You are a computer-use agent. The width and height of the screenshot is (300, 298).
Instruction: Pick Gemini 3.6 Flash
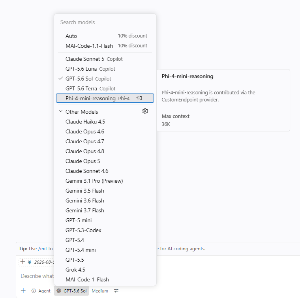(105, 201)
